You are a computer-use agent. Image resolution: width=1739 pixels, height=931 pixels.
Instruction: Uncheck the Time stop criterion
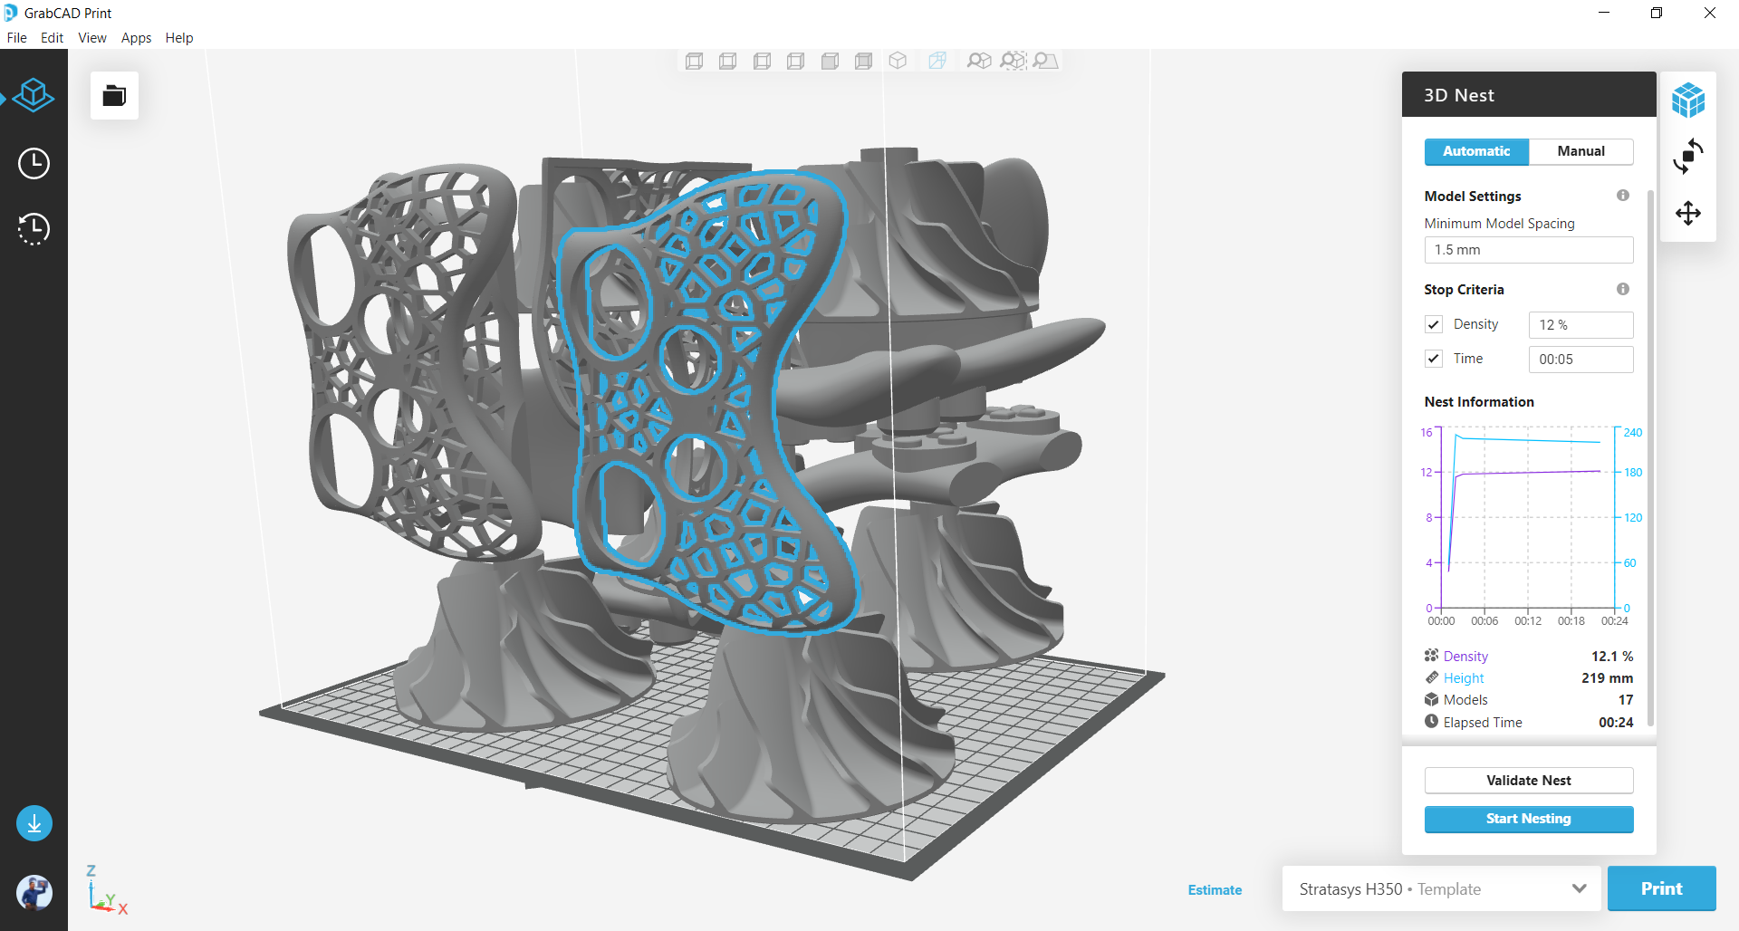click(1433, 358)
